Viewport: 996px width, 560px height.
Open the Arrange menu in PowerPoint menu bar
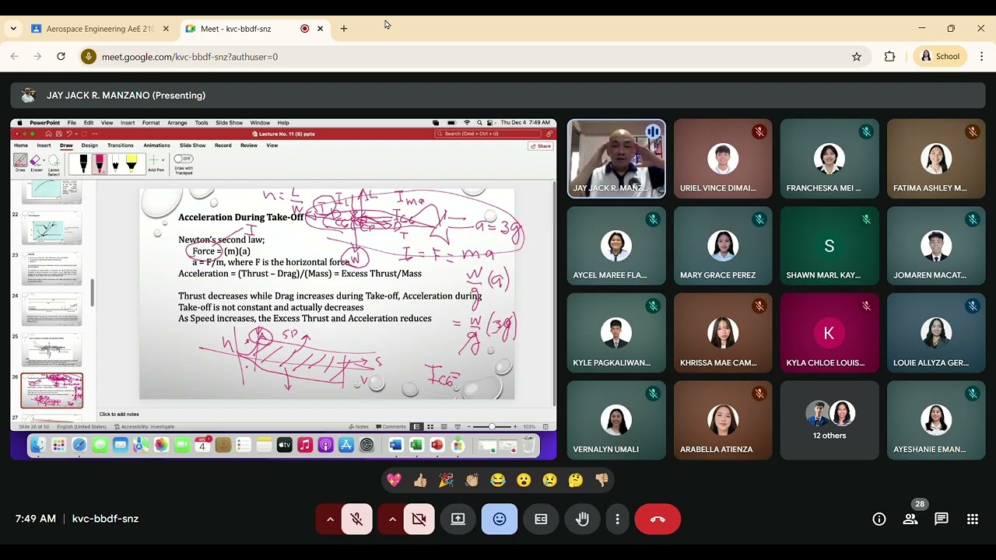(x=177, y=123)
